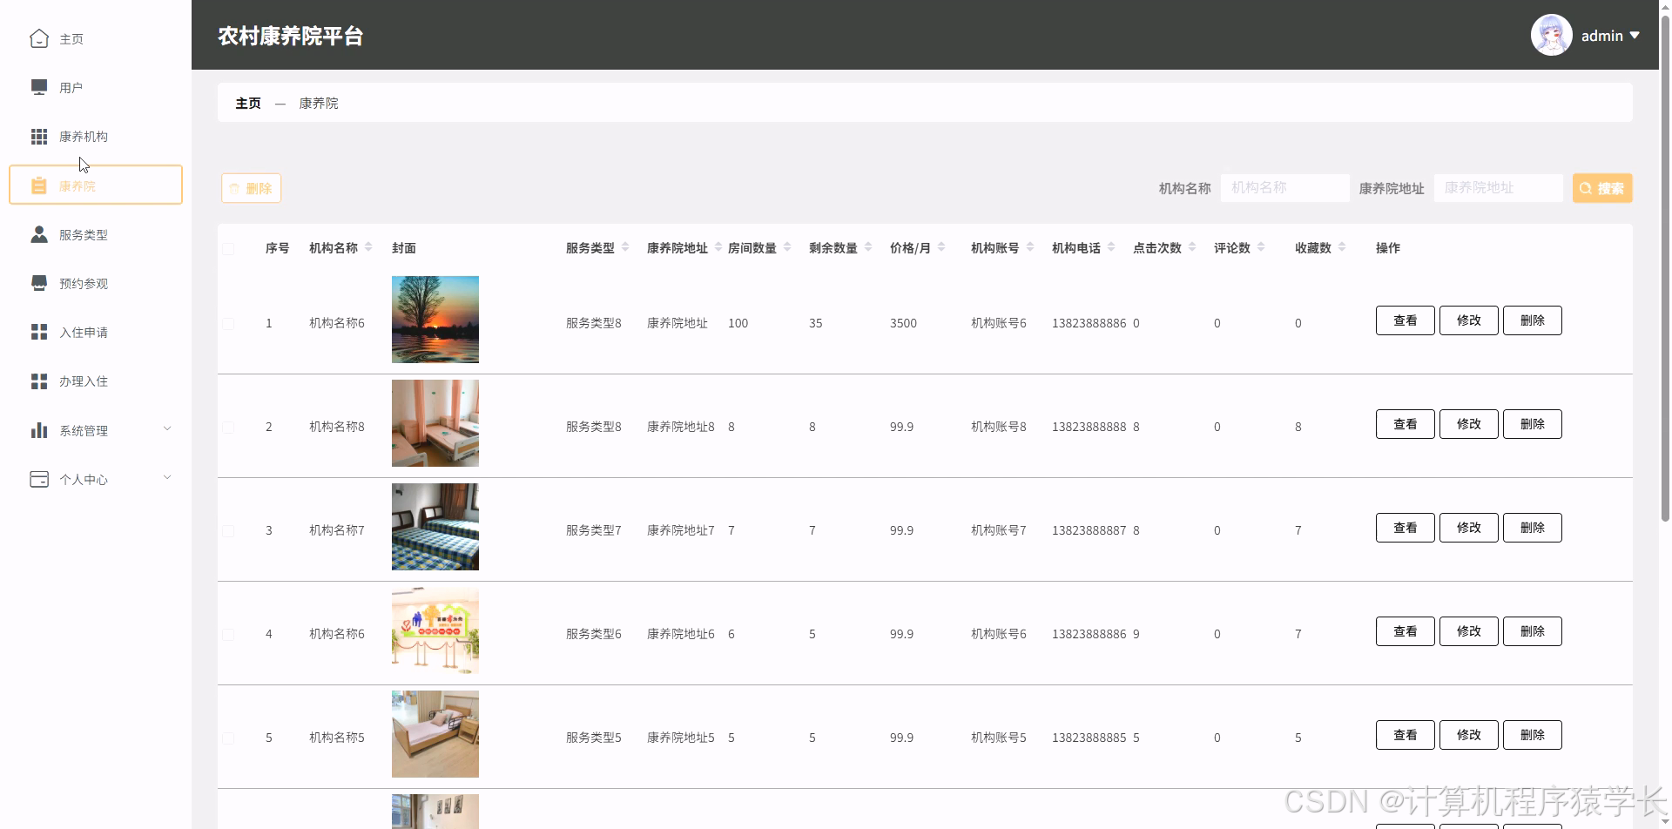
Task: Click the orange 搜索 button
Action: tap(1602, 188)
